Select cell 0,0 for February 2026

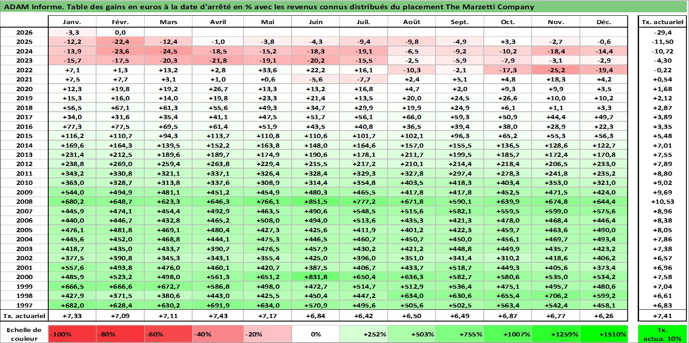(120, 32)
